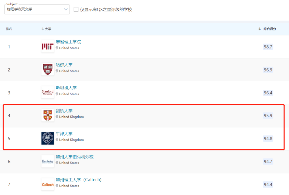Image resolution: width=289 pixels, height=195 pixels.
Task: Click the Caltech logo
Action: [x=48, y=184]
